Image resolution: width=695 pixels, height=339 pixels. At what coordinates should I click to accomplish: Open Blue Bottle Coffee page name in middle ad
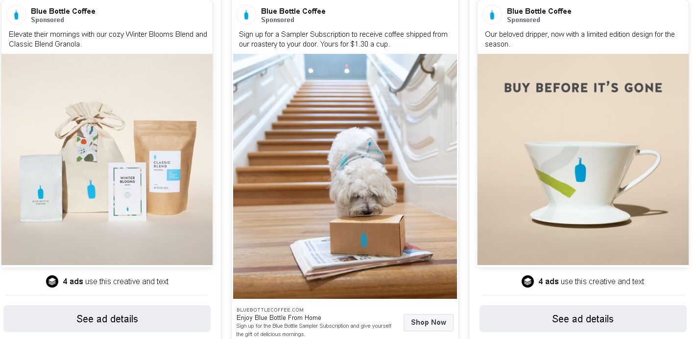point(293,11)
